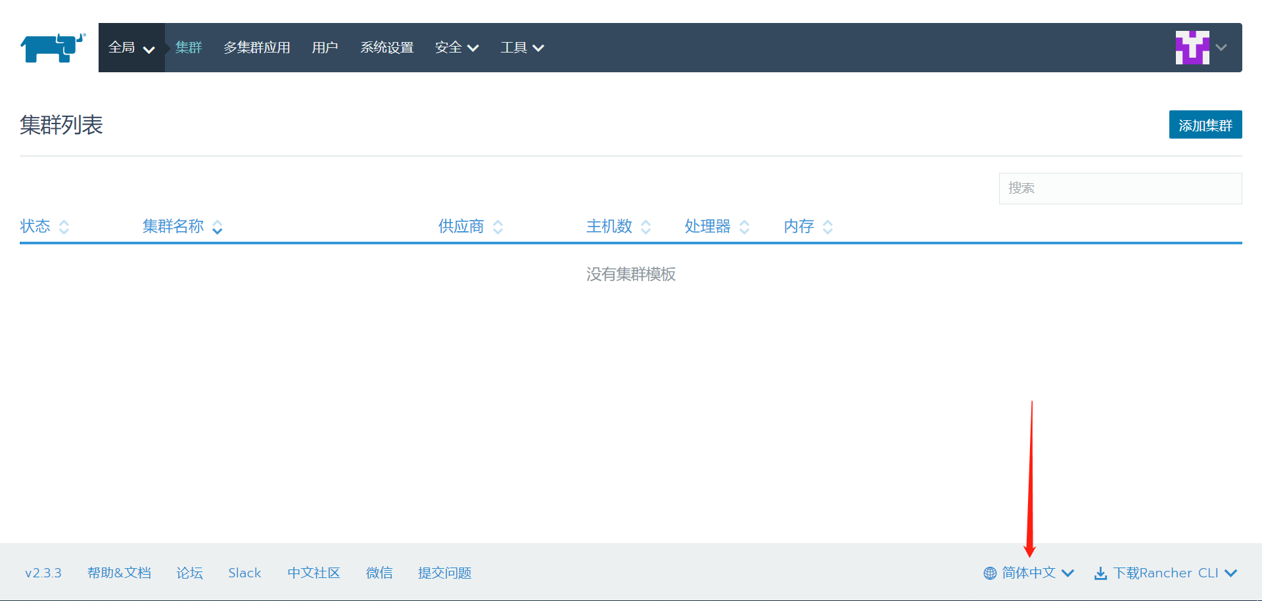
Task: Expand the 安全 menu
Action: click(x=457, y=47)
